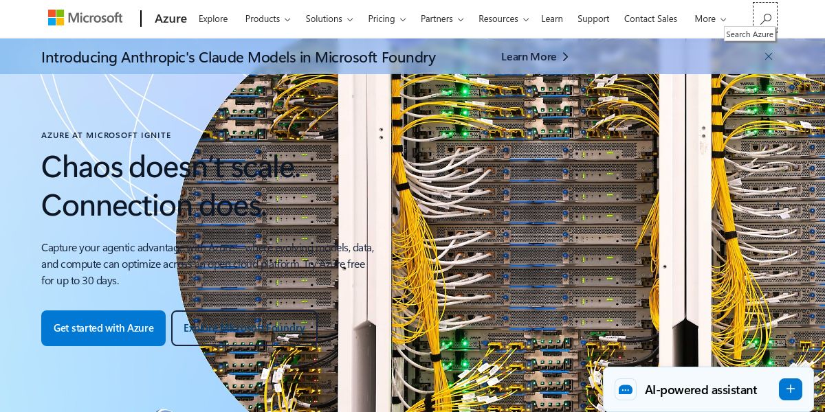
Task: Click the AI-powered assistant label
Action: [x=701, y=390]
